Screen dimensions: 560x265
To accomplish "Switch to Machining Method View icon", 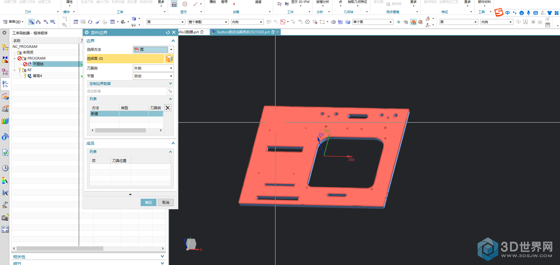I will [53, 22].
